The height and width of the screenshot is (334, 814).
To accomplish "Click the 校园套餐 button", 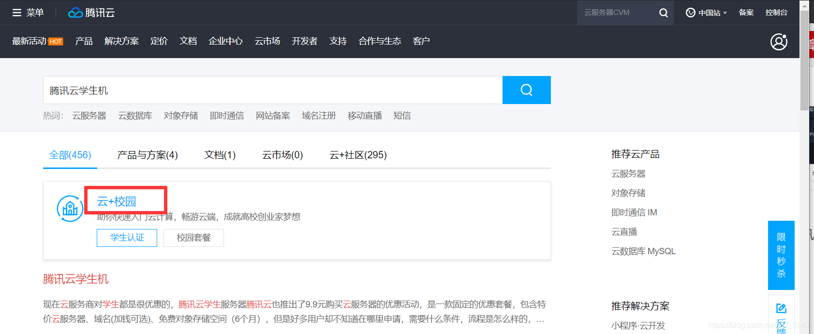I will [x=193, y=238].
